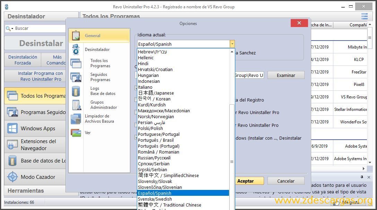Click the search magnifier icon

click(8, 29)
